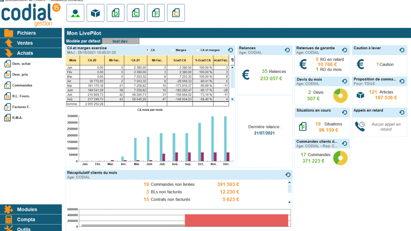Click the orange C document icon in toolbar
Screen dimensions: 411x231
(176, 13)
